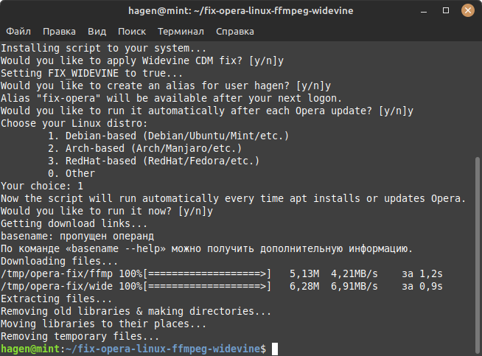482x356 pixels.
Task: Click the file size "6,28M"
Action: coord(304,287)
